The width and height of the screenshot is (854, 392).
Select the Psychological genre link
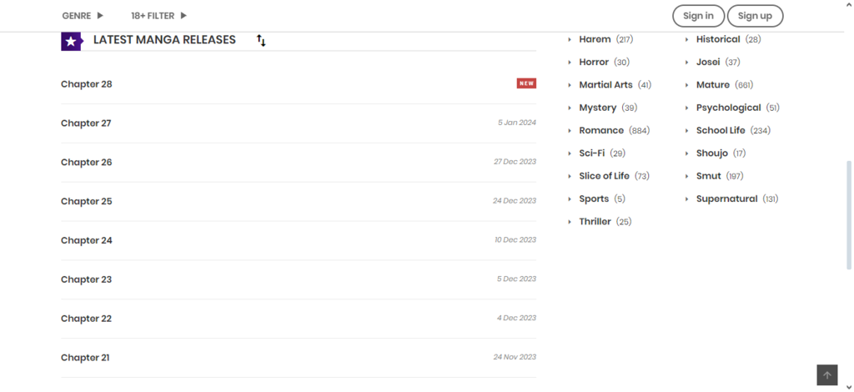coord(728,108)
